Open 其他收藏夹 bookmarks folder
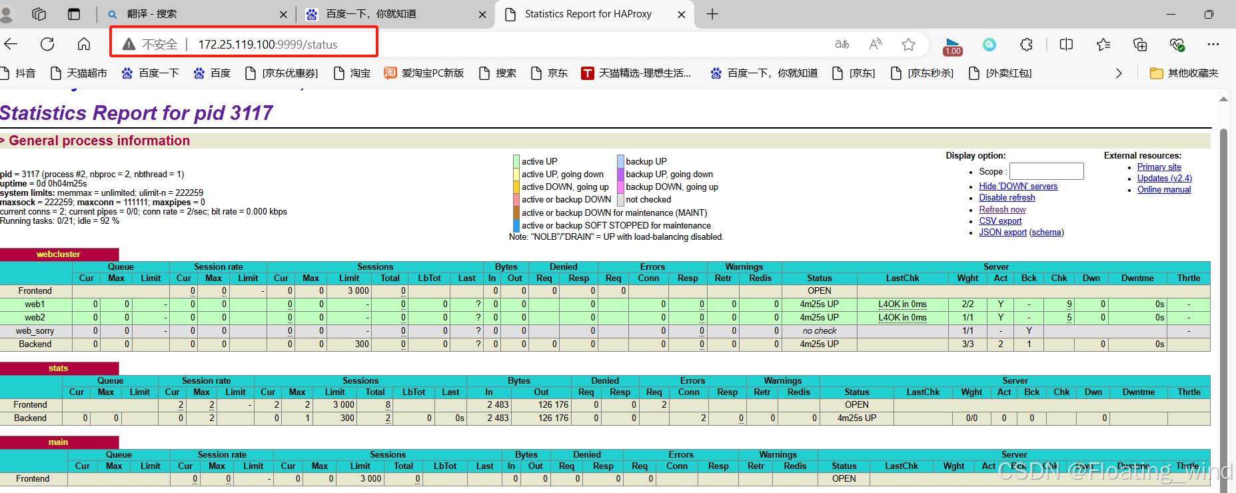Screen dimensions: 1236x493 pyautogui.click(x=1184, y=73)
